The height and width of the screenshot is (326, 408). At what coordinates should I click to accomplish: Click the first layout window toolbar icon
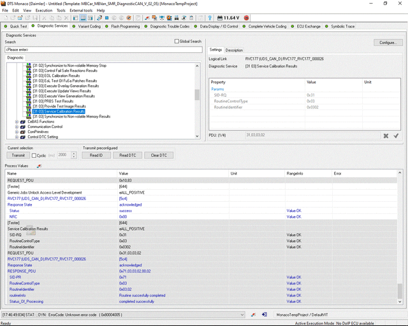click(75, 18)
